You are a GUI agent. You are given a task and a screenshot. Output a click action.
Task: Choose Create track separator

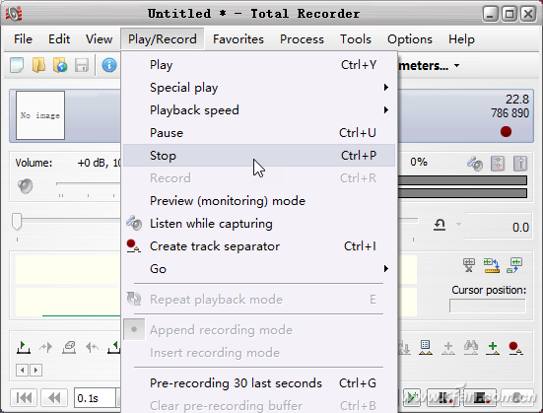point(259,246)
